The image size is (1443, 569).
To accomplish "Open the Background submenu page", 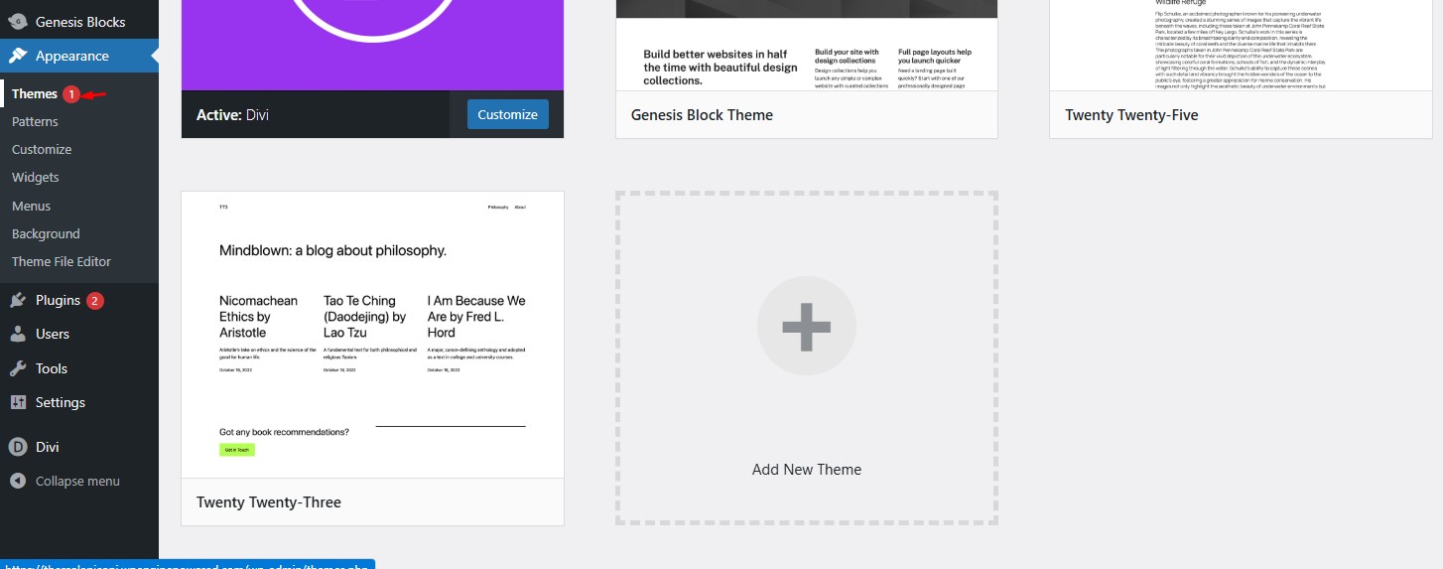I will coord(46,233).
